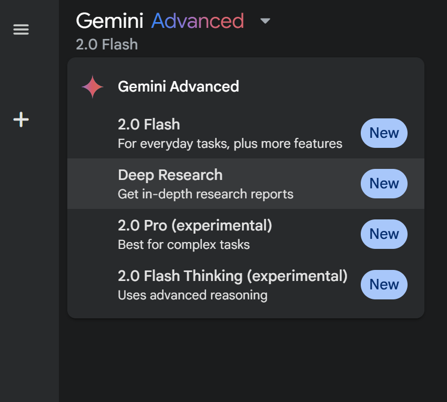
Task: Select the 2.0 Flash model
Action: [x=149, y=125]
